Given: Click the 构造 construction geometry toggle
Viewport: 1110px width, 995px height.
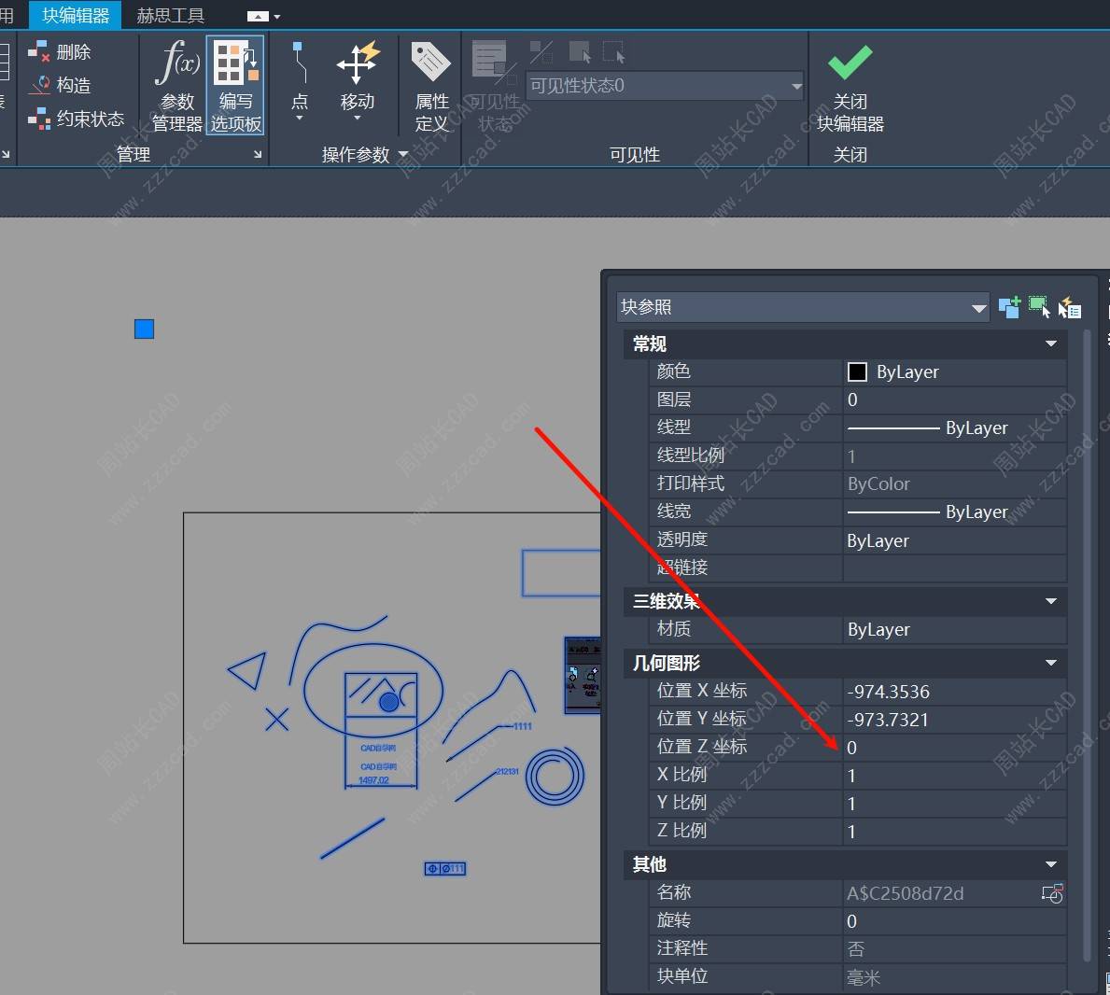Looking at the screenshot, I should pyautogui.click(x=62, y=86).
